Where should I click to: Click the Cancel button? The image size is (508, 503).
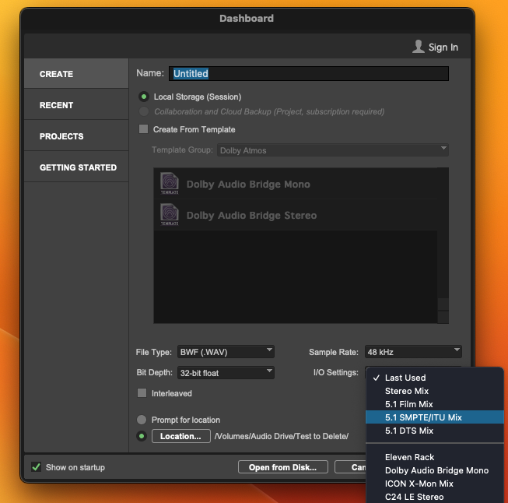pos(351,467)
